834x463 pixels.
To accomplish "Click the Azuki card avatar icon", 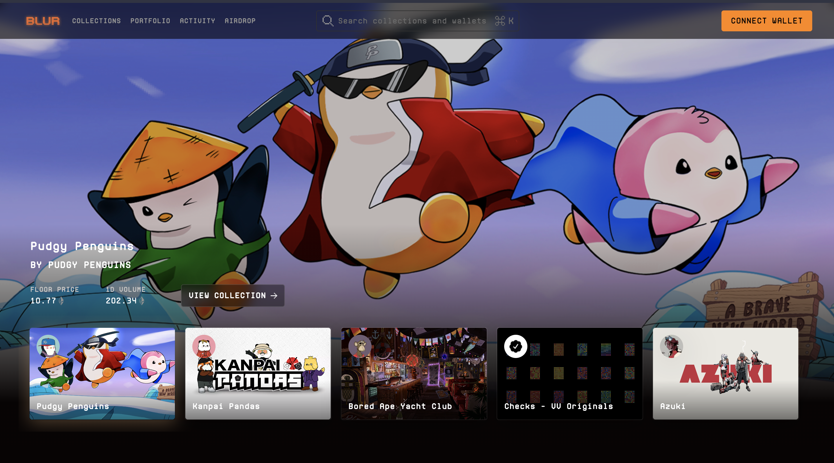I will [672, 346].
